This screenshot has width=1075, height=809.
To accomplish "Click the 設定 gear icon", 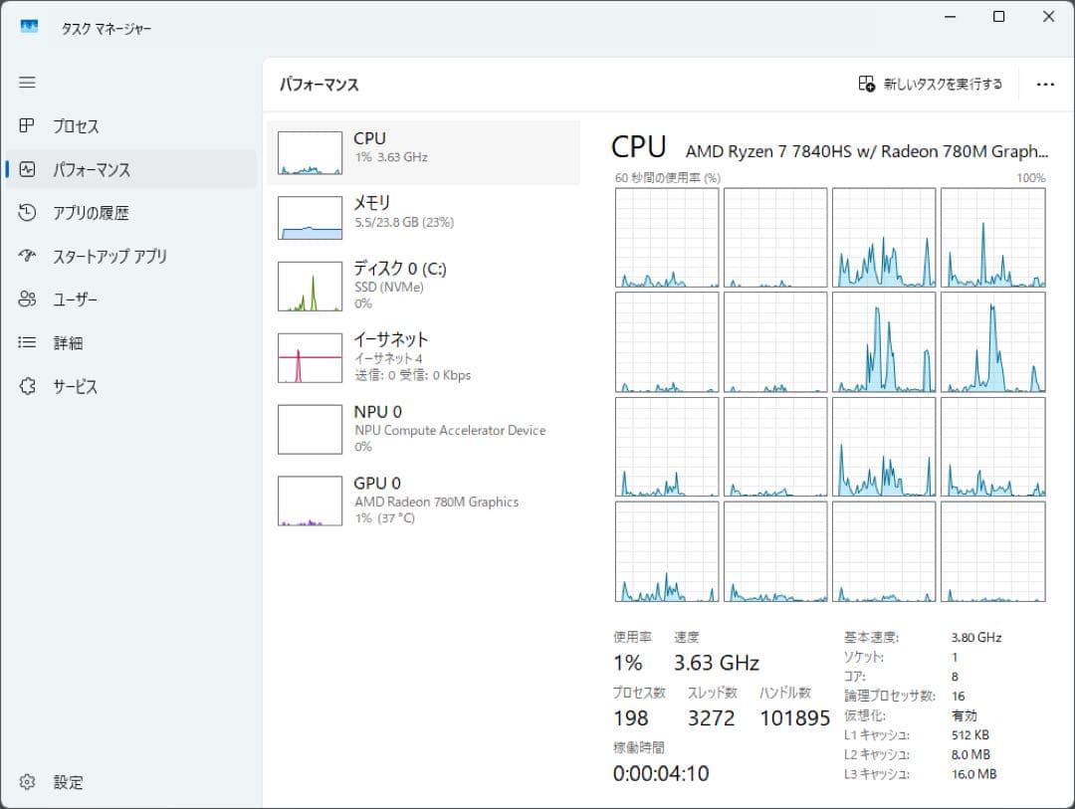I will tap(27, 782).
